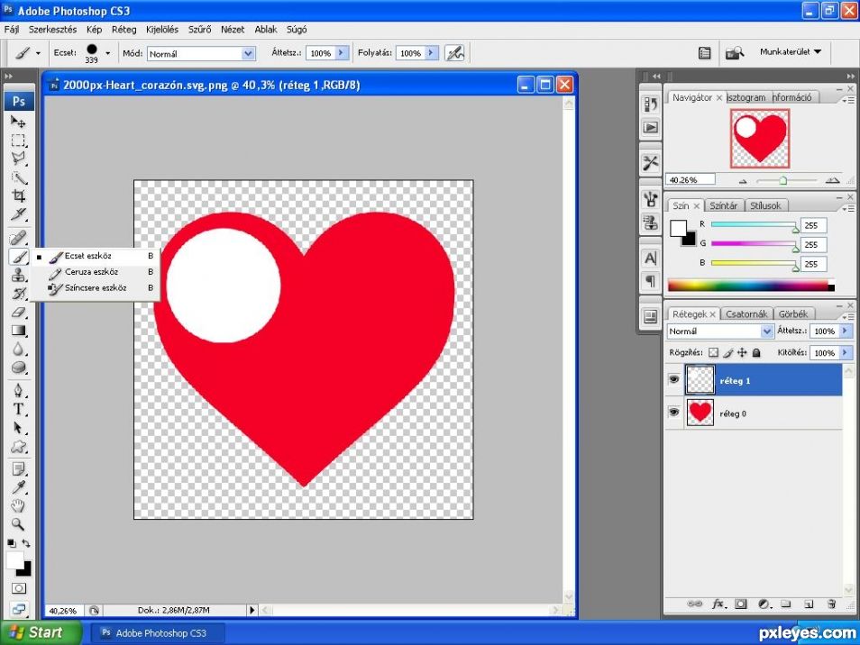Create a new layer
This screenshot has height=645, width=860.
tap(809, 604)
